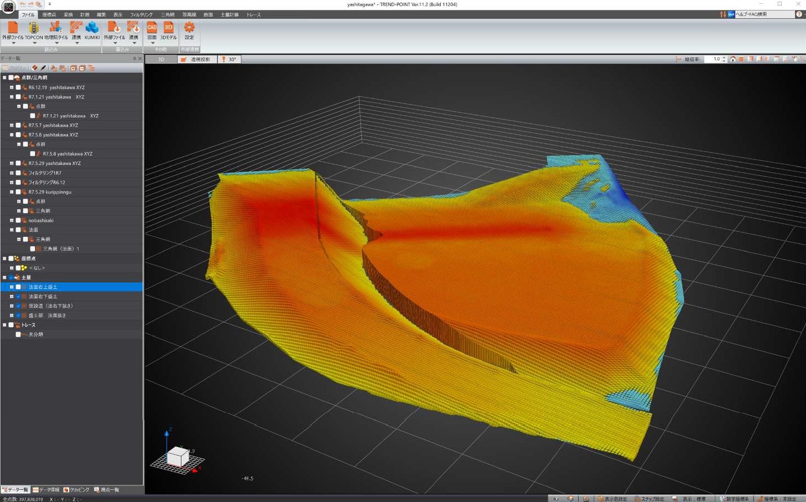The width and height of the screenshot is (806, 502).
Task: Uncheck the 法面右下盛土 checkbox
Action: [18, 297]
